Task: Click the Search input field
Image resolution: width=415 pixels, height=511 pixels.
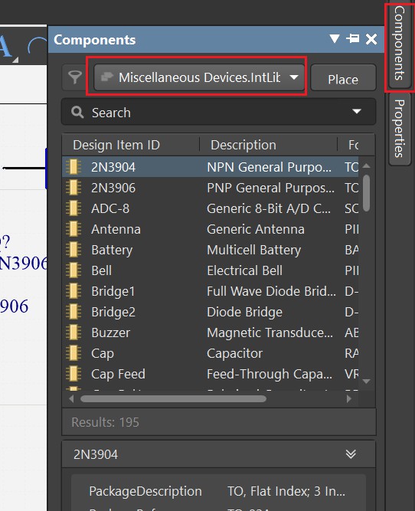Action: click(x=218, y=112)
